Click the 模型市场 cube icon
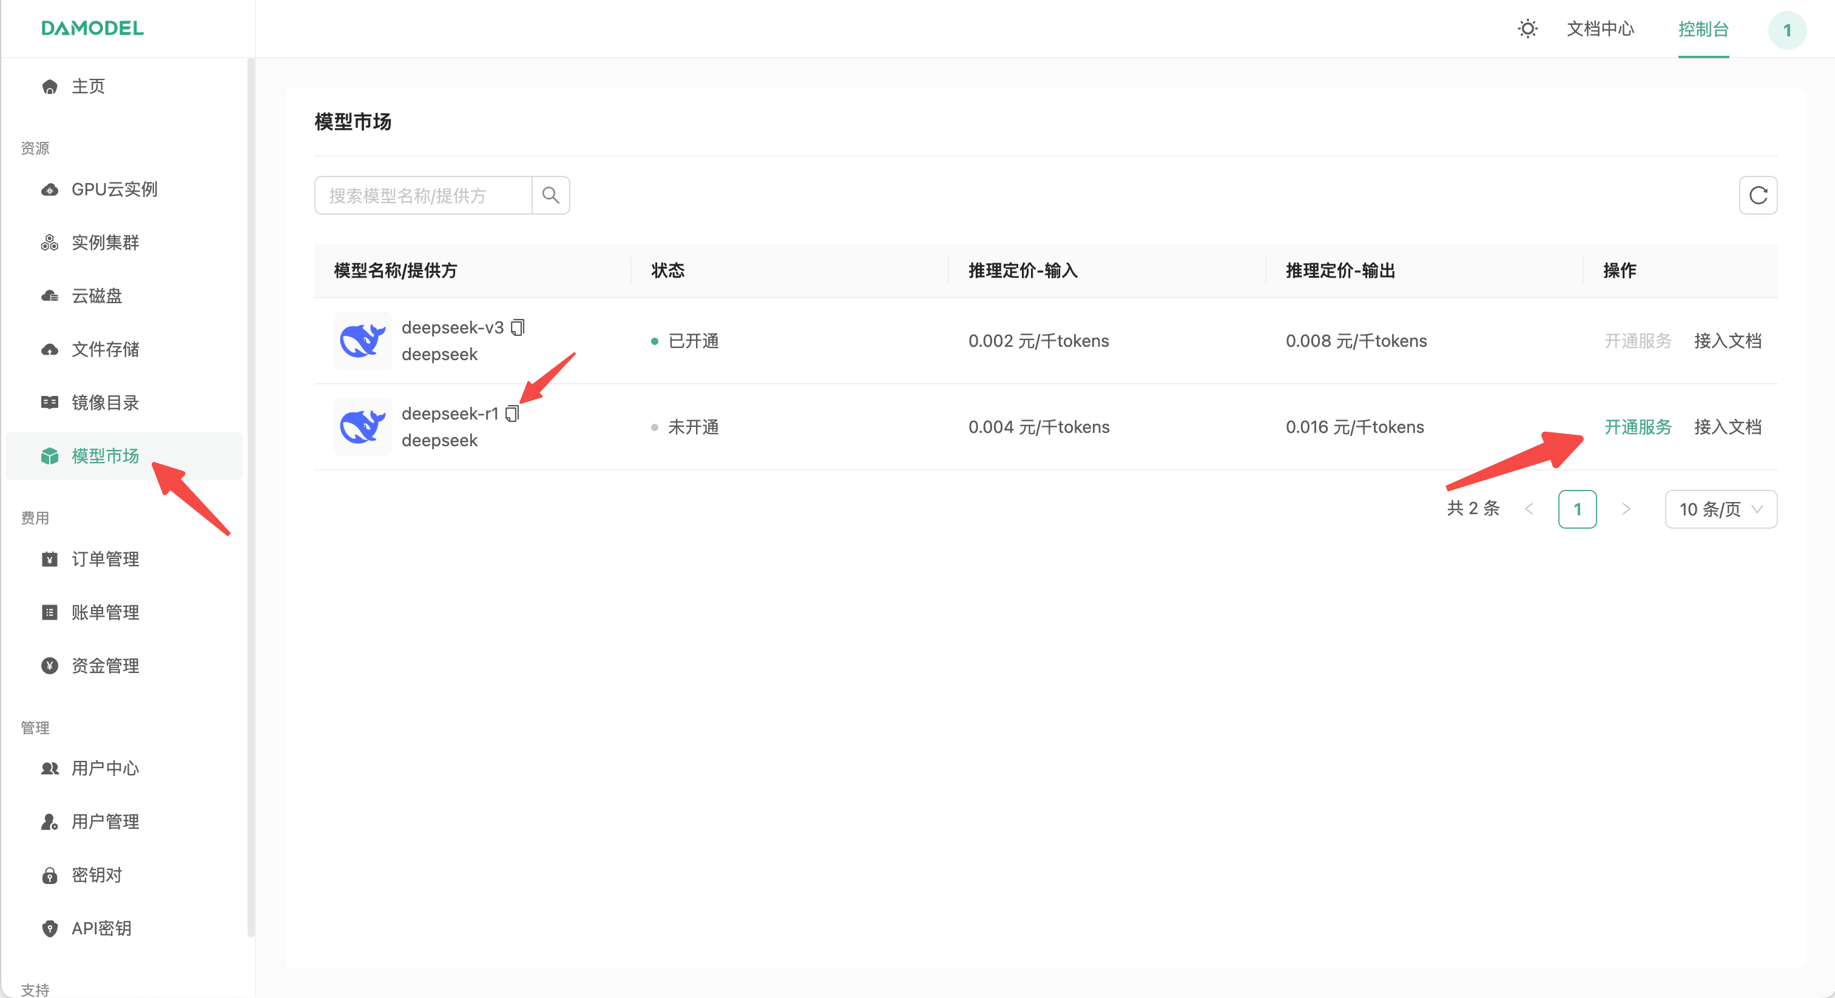The height and width of the screenshot is (998, 1835). 49,457
